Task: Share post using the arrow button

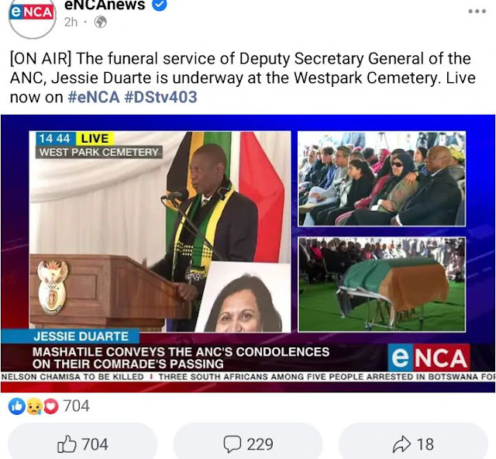Action: point(413,443)
